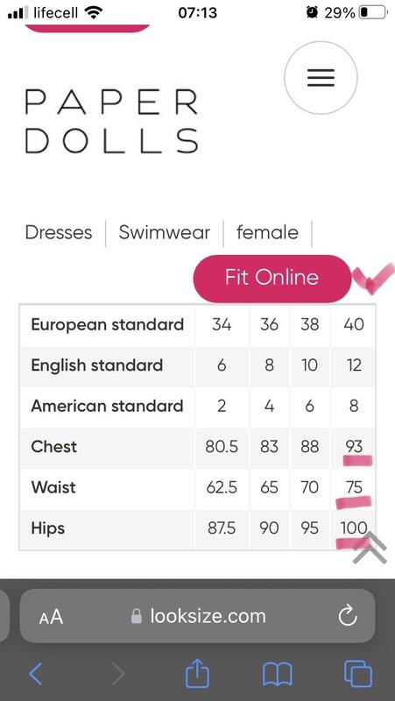Select European standard size 34

(222, 324)
